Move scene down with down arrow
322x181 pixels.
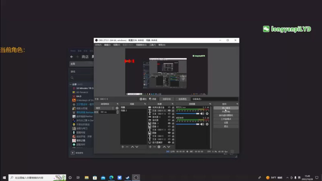[137, 147]
